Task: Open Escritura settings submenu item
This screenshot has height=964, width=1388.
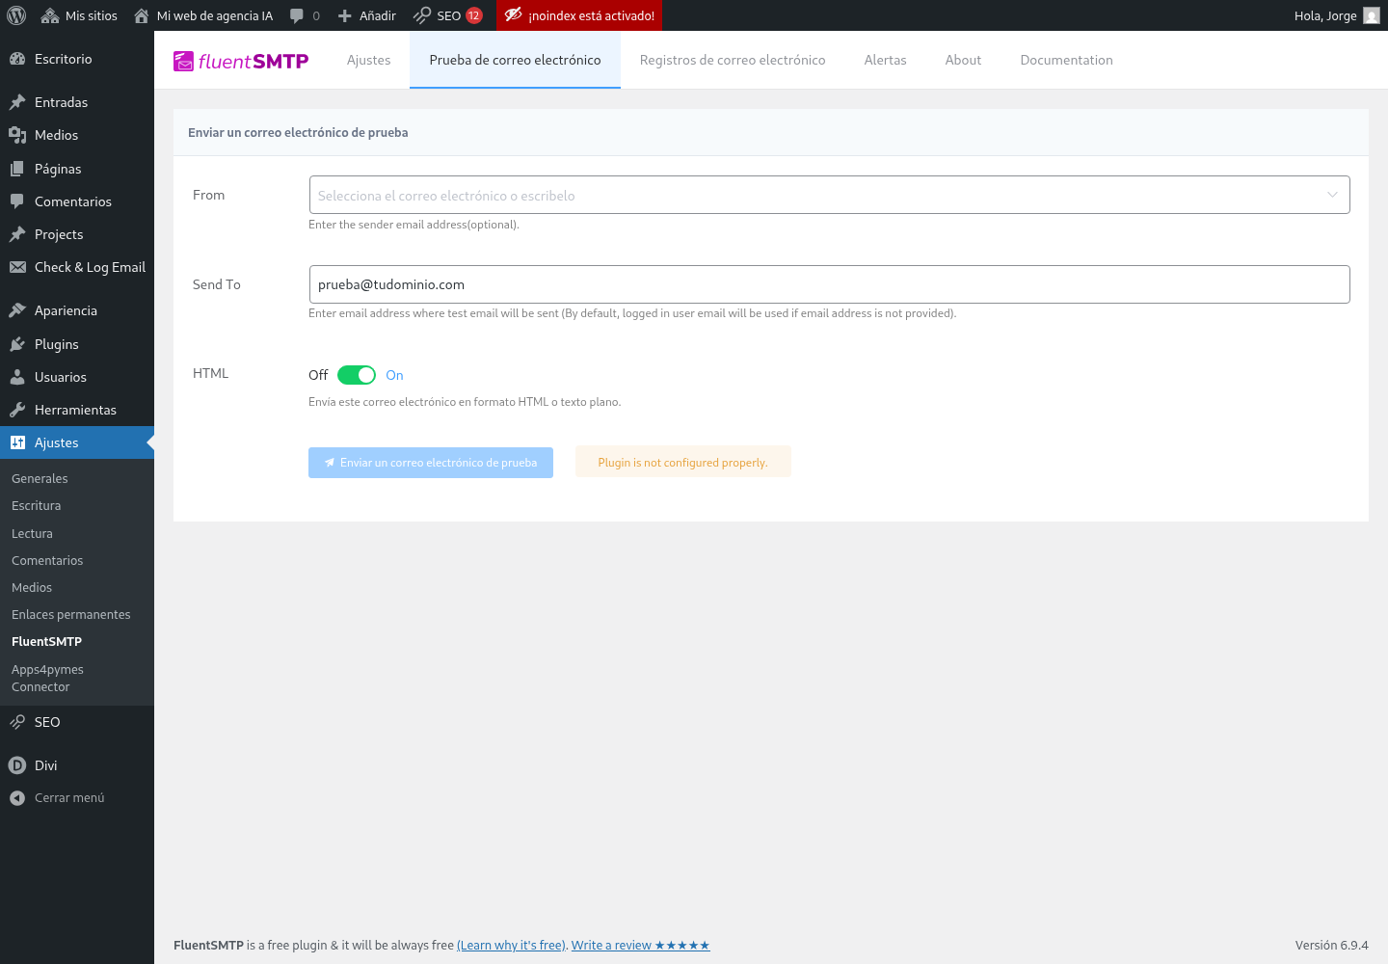Action: point(37,505)
